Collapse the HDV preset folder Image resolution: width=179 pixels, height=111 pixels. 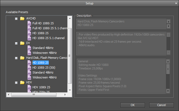point(16,82)
